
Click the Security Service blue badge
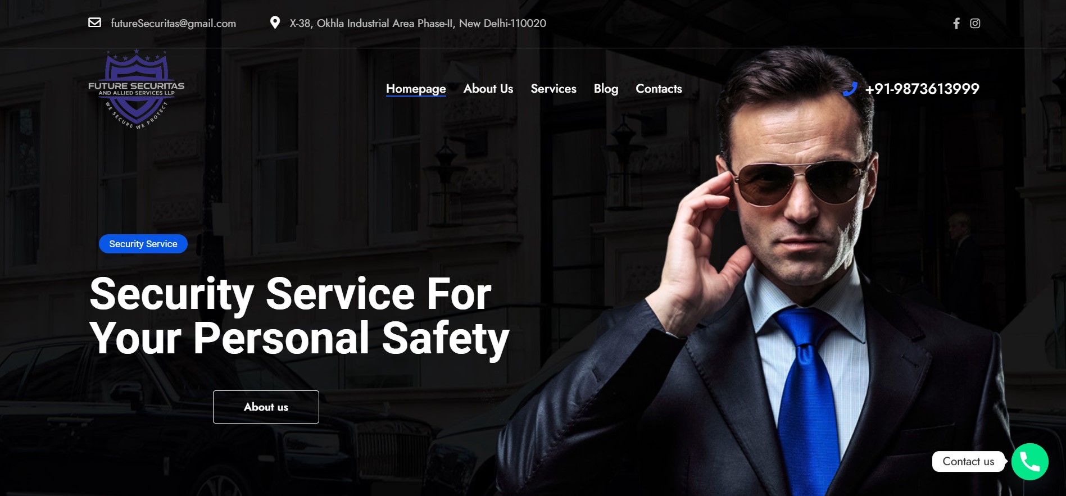pyautogui.click(x=143, y=244)
